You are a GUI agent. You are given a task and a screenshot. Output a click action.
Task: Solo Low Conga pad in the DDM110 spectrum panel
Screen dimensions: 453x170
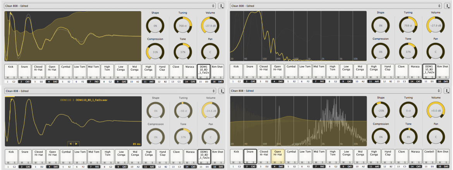tap(350, 77)
